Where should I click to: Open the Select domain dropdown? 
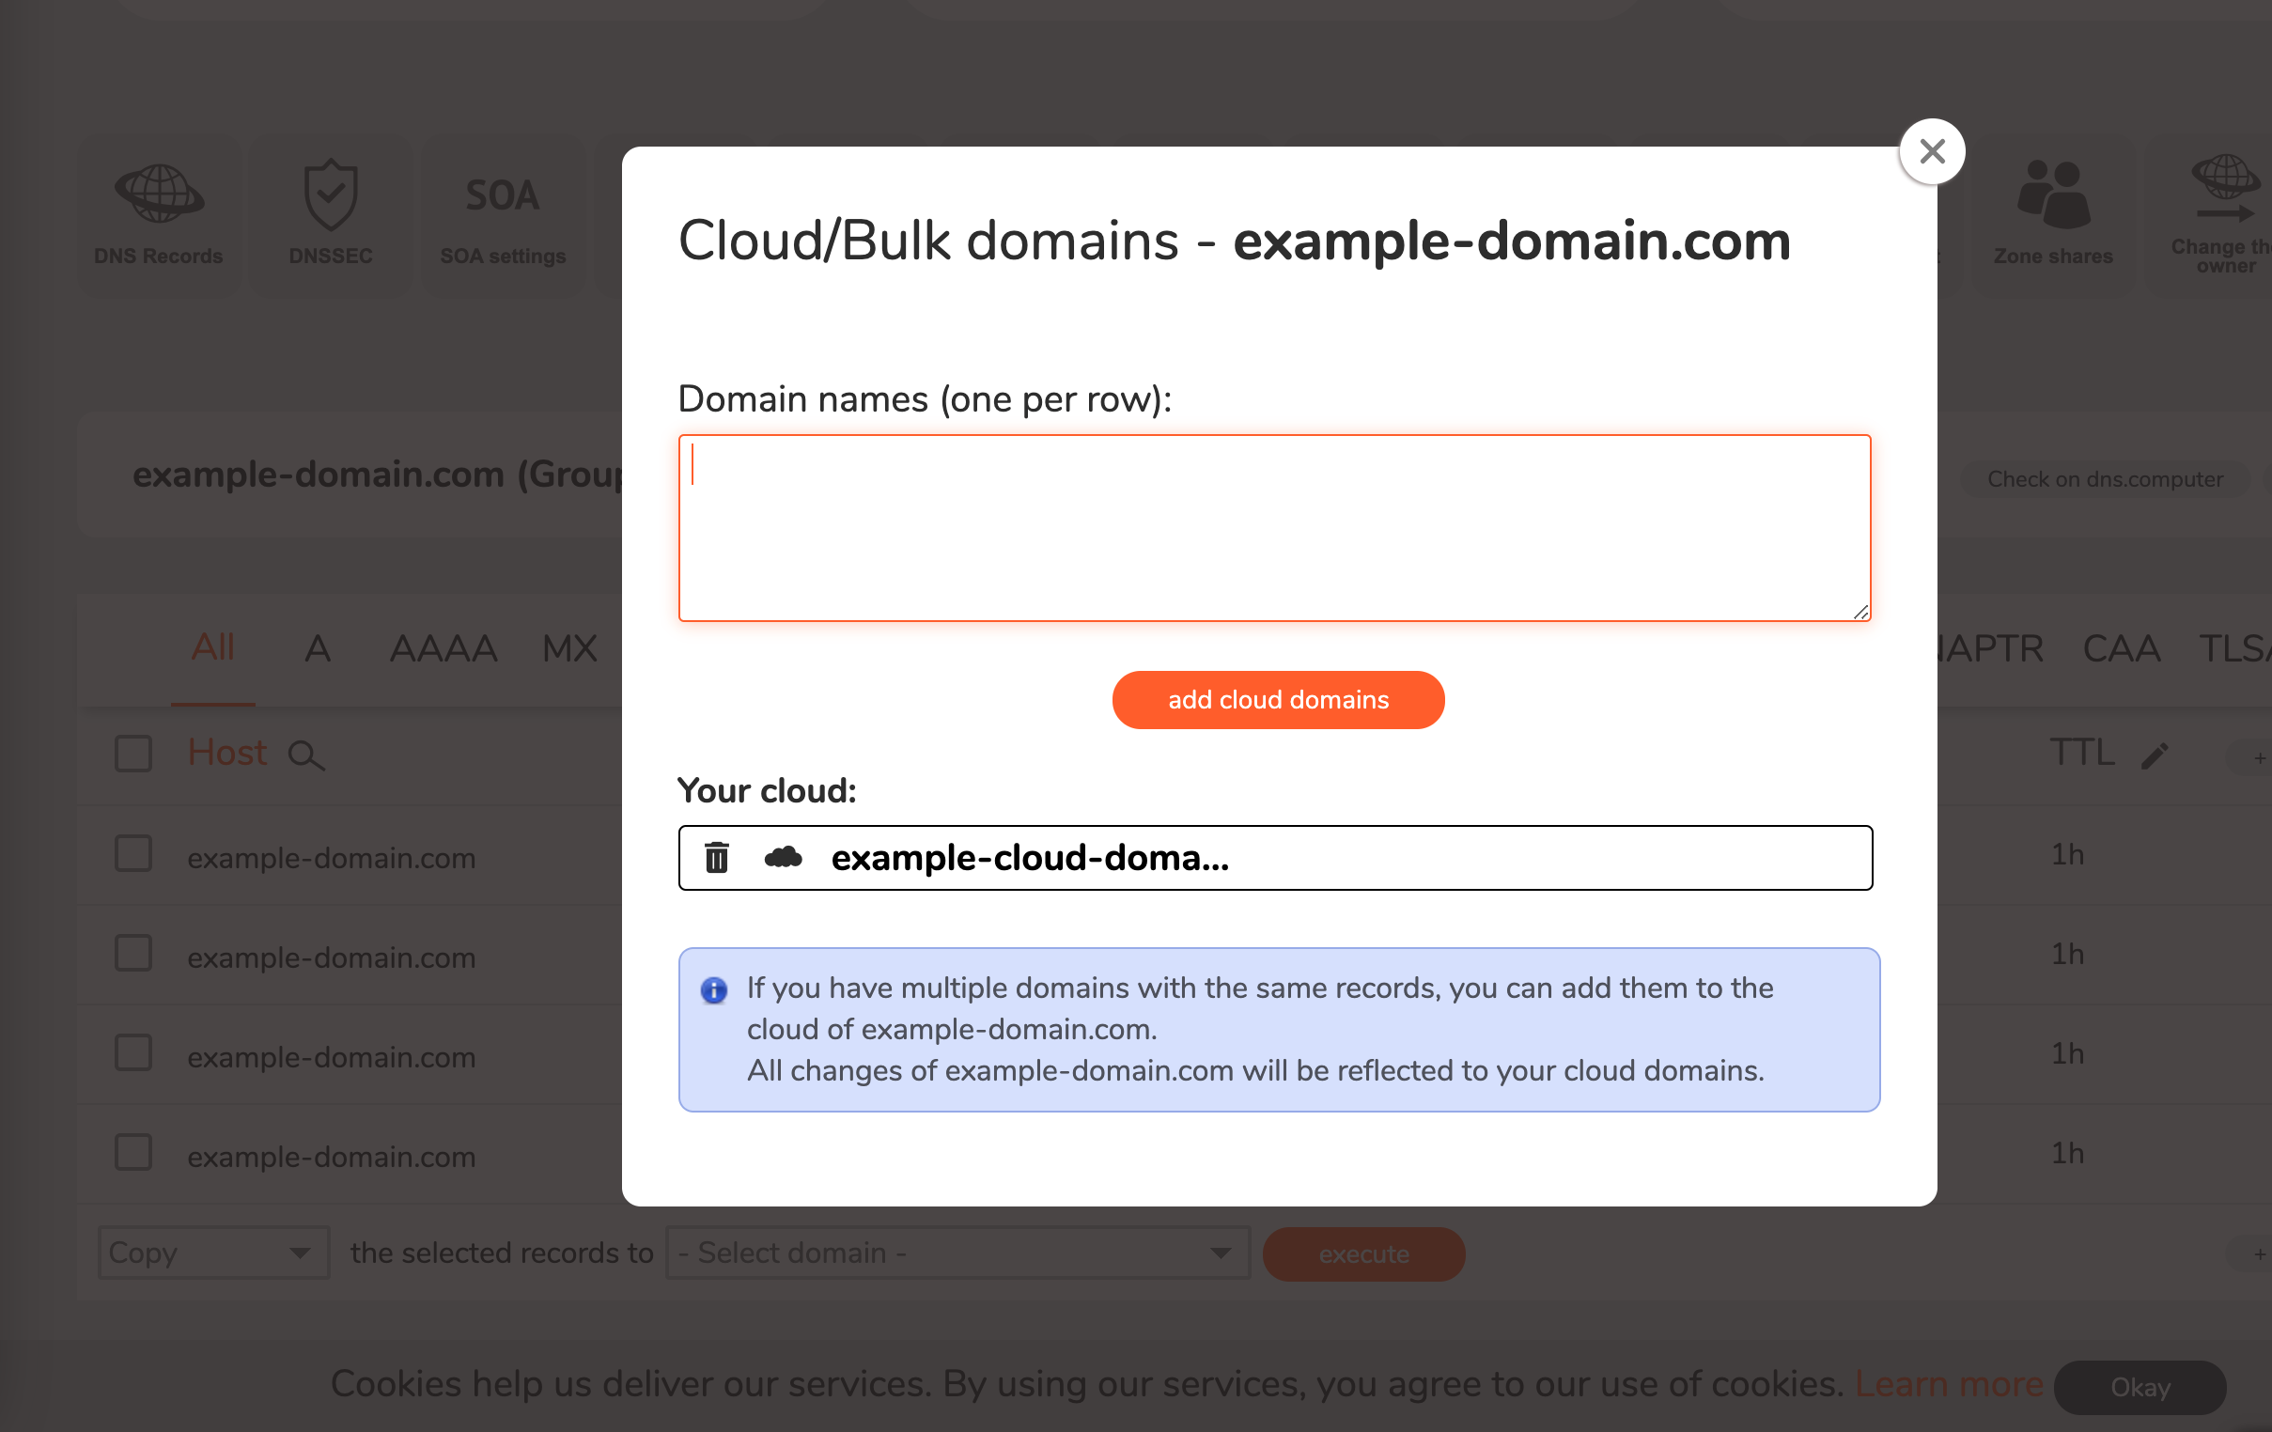957,1253
